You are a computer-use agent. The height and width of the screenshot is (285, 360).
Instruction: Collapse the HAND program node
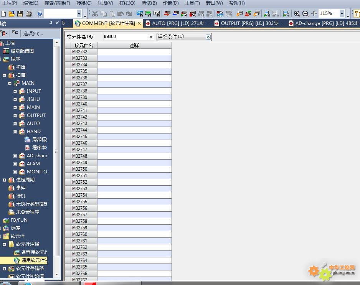point(15,132)
